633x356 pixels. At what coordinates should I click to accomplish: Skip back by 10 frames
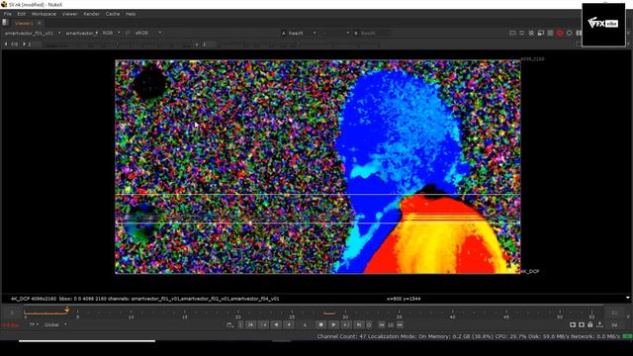pyautogui.click(x=382, y=325)
